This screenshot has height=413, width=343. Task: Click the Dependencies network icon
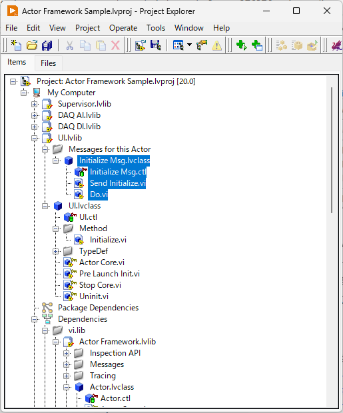tap(47, 319)
